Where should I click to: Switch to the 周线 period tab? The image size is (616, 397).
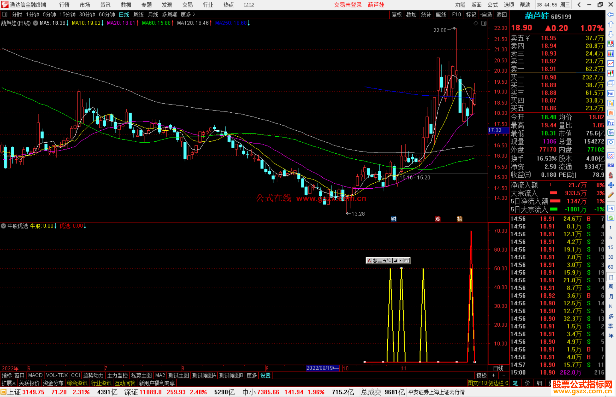pos(139,15)
